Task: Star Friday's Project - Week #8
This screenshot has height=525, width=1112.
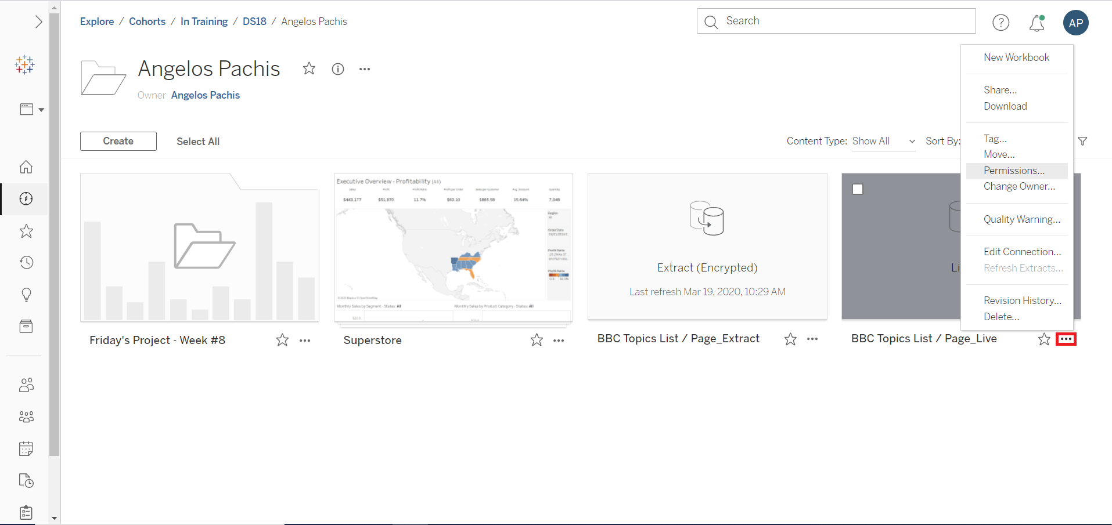Action: click(x=281, y=340)
